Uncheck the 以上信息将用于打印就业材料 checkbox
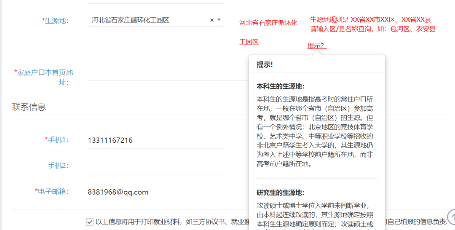Screen dimensions: 455x230 click(90, 222)
